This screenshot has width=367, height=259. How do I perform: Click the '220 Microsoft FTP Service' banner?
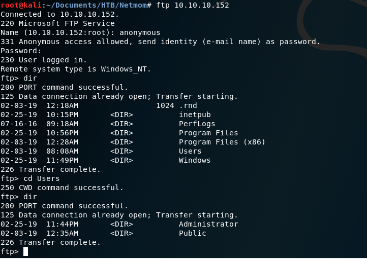coord(57,23)
